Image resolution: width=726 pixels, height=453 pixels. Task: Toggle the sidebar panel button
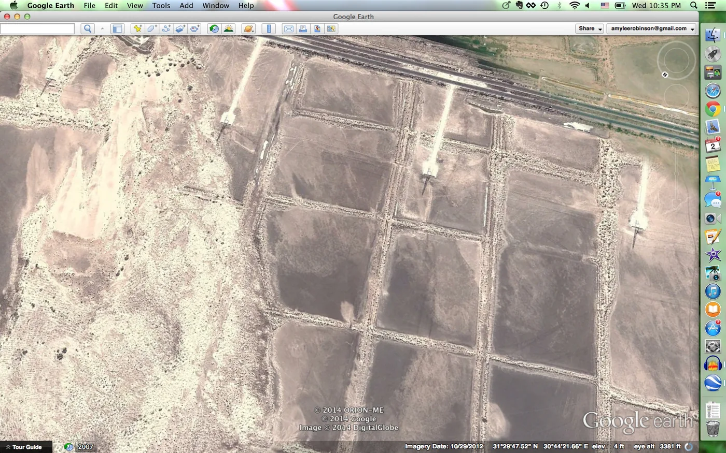click(117, 29)
